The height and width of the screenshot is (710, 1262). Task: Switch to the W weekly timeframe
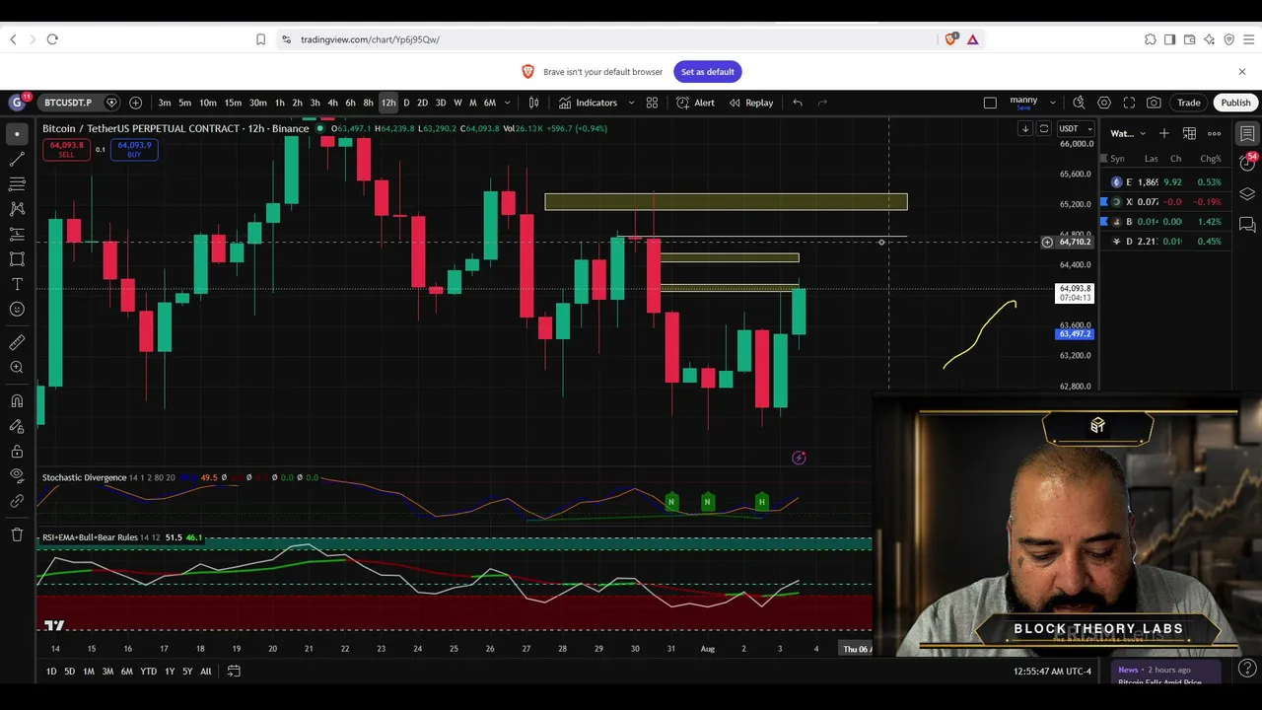click(x=457, y=103)
